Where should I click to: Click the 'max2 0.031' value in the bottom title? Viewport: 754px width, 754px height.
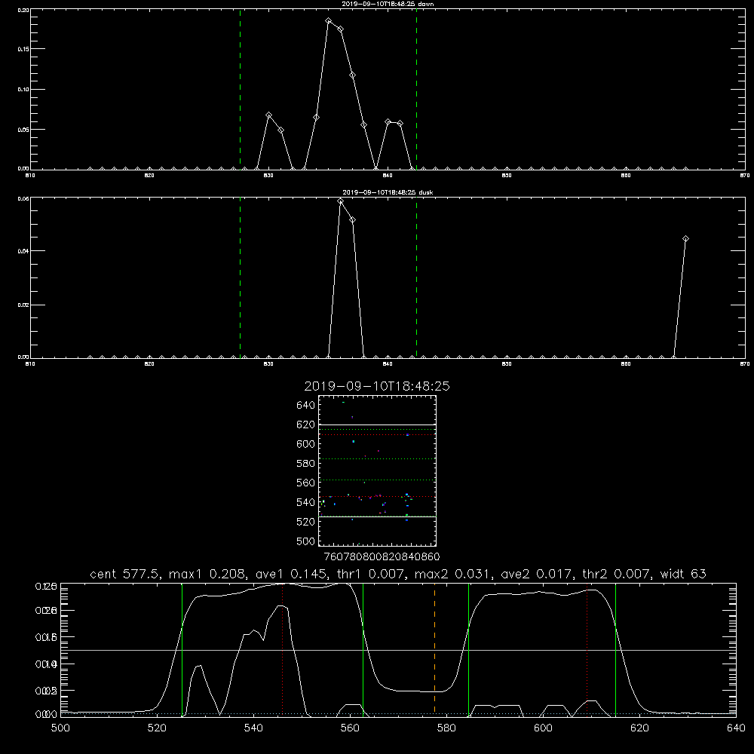pyautogui.click(x=452, y=574)
